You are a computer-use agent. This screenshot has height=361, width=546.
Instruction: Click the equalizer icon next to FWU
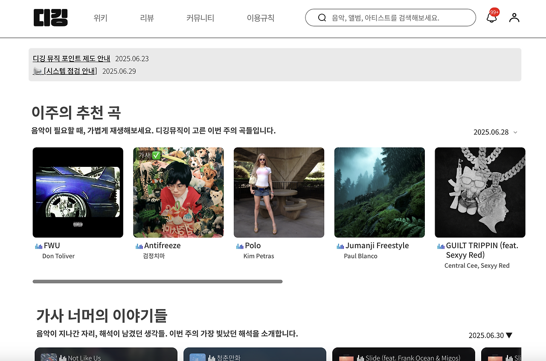click(x=39, y=246)
